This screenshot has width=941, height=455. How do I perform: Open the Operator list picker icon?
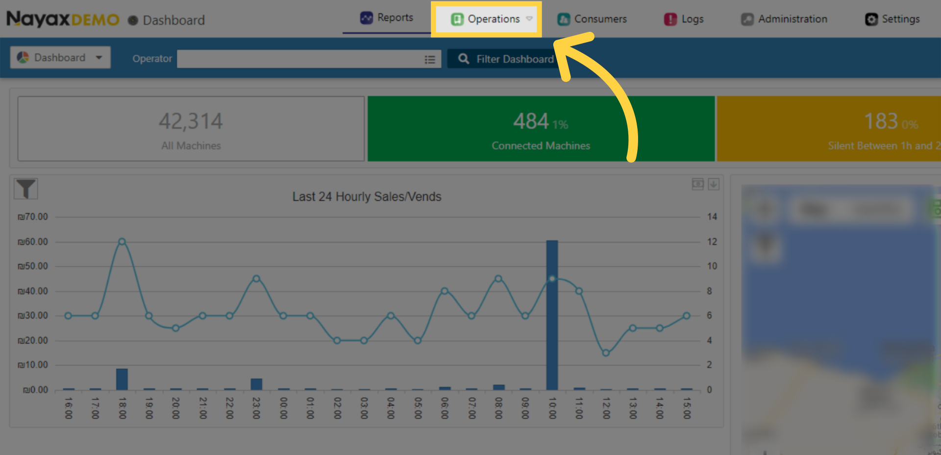pyautogui.click(x=430, y=59)
